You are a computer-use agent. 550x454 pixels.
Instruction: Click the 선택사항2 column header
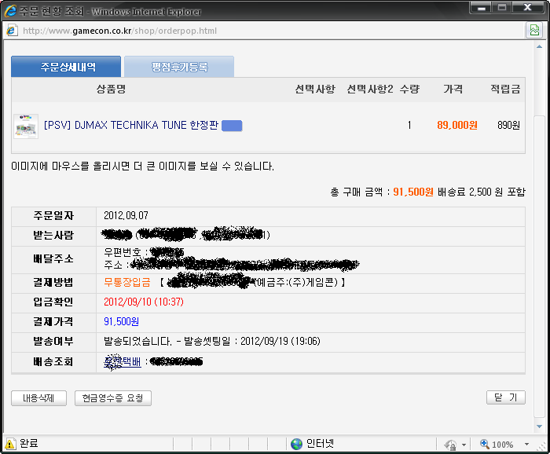[370, 89]
